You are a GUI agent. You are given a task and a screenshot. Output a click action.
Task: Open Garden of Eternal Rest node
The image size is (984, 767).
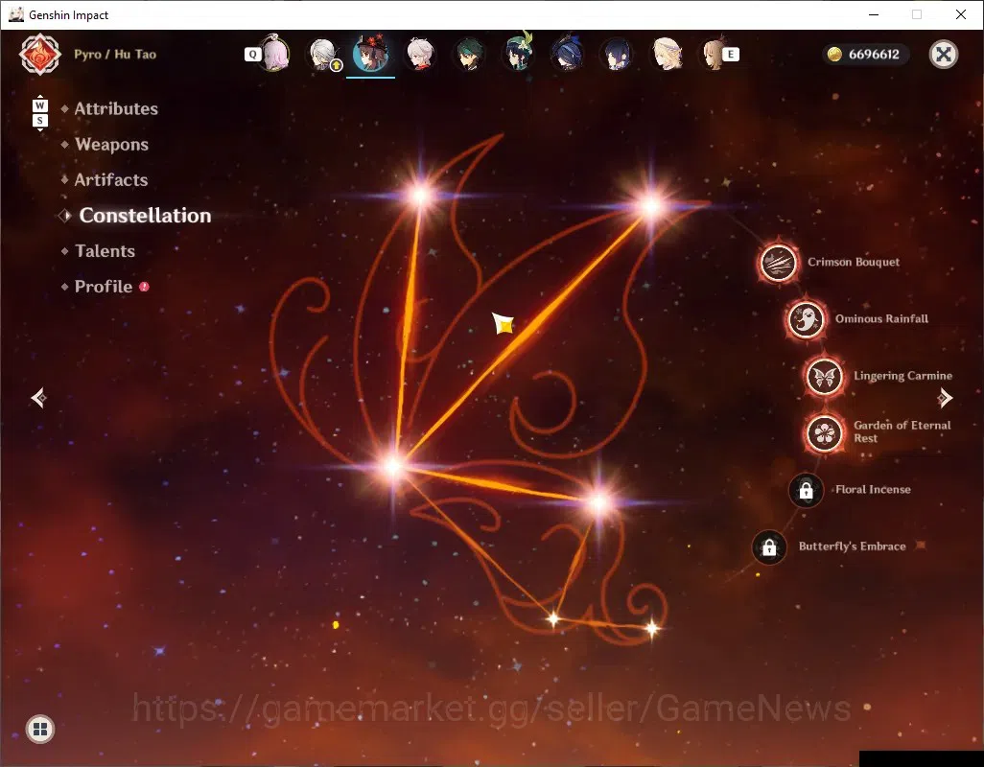coord(825,432)
